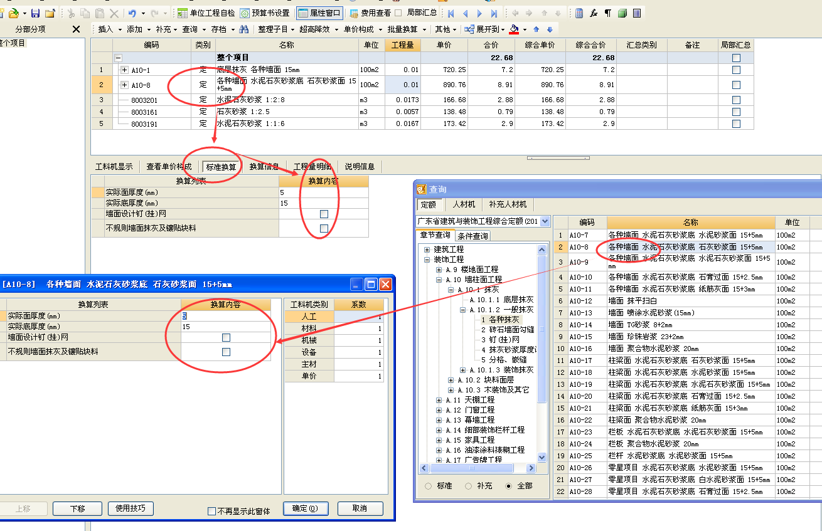Click the paint bucket fill color icon
This screenshot has height=531, width=822.
[x=515, y=29]
